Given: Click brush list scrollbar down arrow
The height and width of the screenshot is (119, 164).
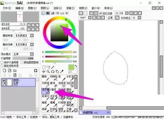Looking at the screenshot, I should [76, 110].
